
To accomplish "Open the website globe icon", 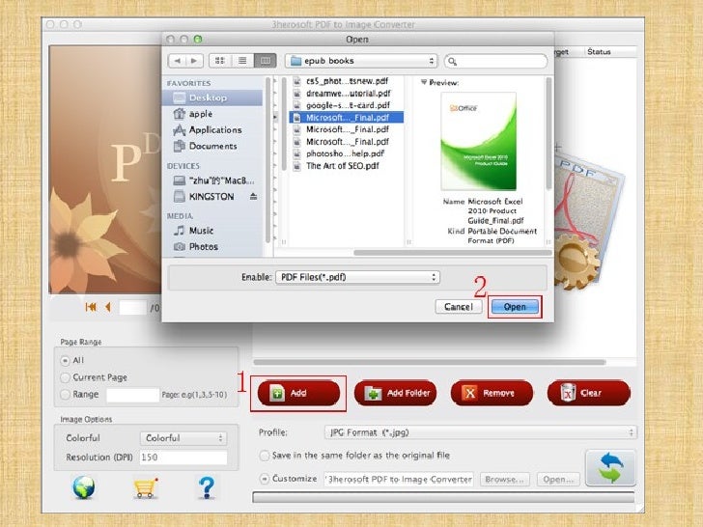I will tap(84, 487).
